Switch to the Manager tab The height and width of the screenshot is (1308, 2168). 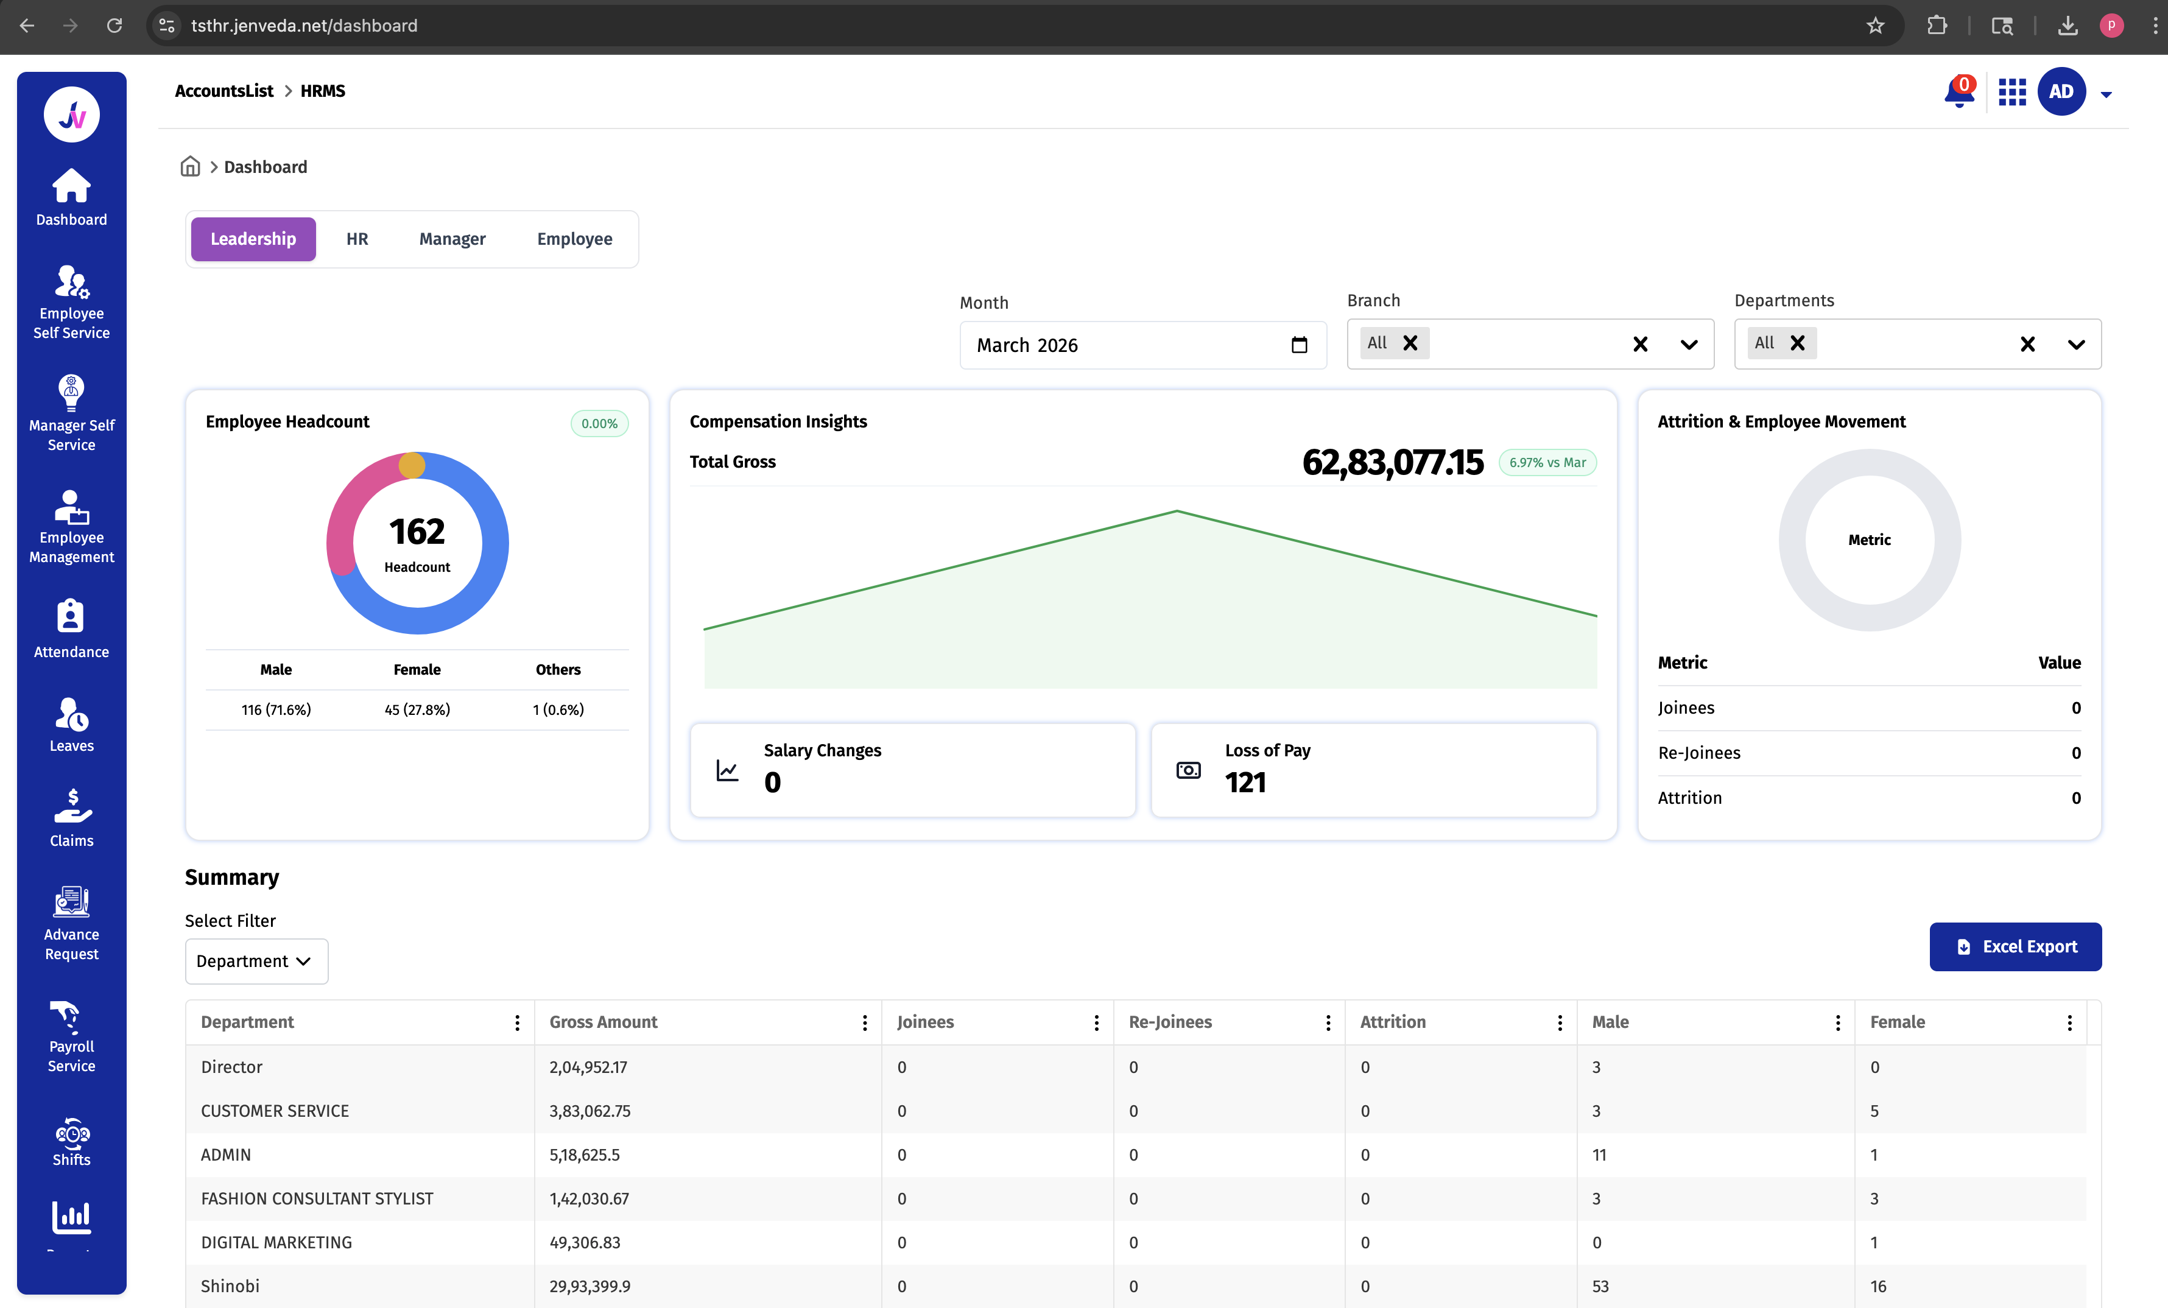point(451,238)
